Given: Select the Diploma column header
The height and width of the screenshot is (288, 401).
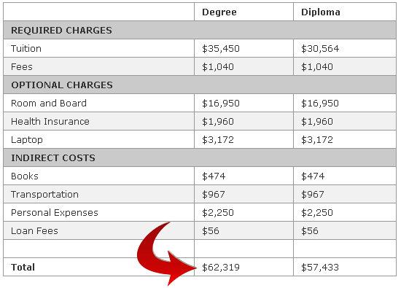Looking at the screenshot, I should click(321, 12).
